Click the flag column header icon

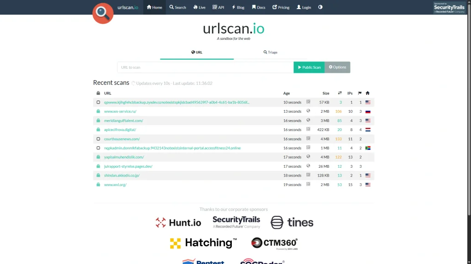360,93
